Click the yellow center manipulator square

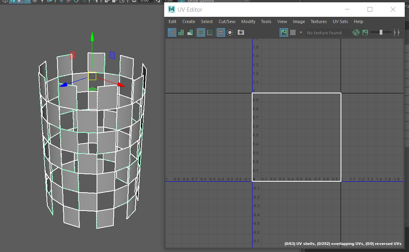[92, 76]
